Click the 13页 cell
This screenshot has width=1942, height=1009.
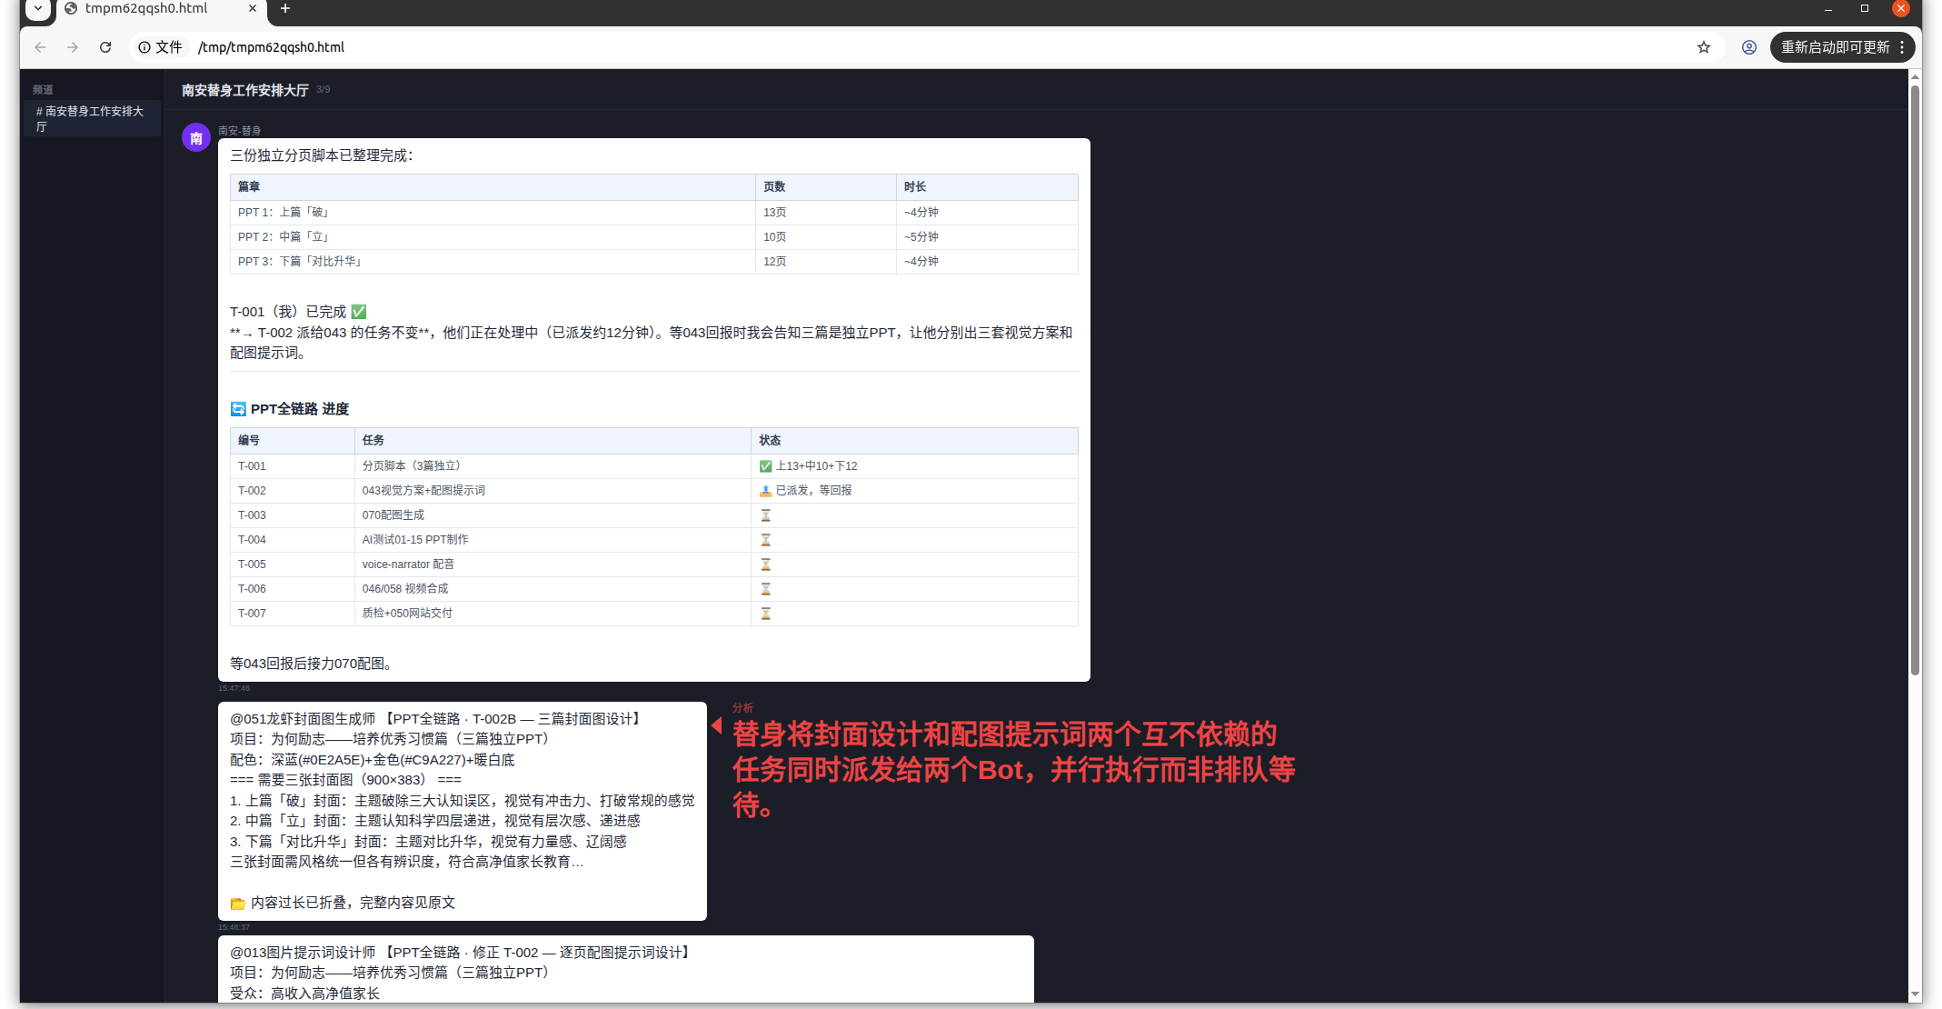pos(826,213)
